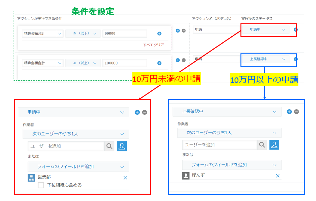Image resolution: width=316 pixels, height=201 pixels.
Task: Click the plus icon in the 99999 condition row
Action: pos(159,33)
